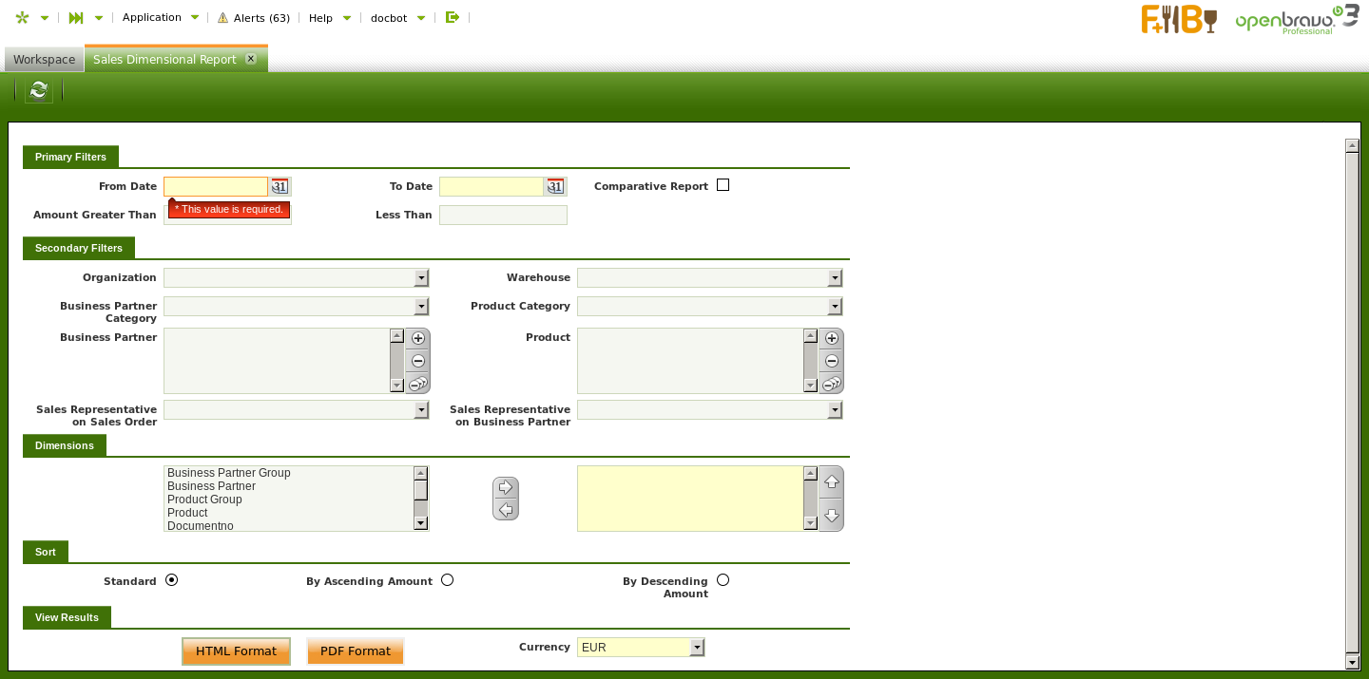Image resolution: width=1369 pixels, height=679 pixels.
Task: Move selected dimension up in order
Action: [x=832, y=482]
